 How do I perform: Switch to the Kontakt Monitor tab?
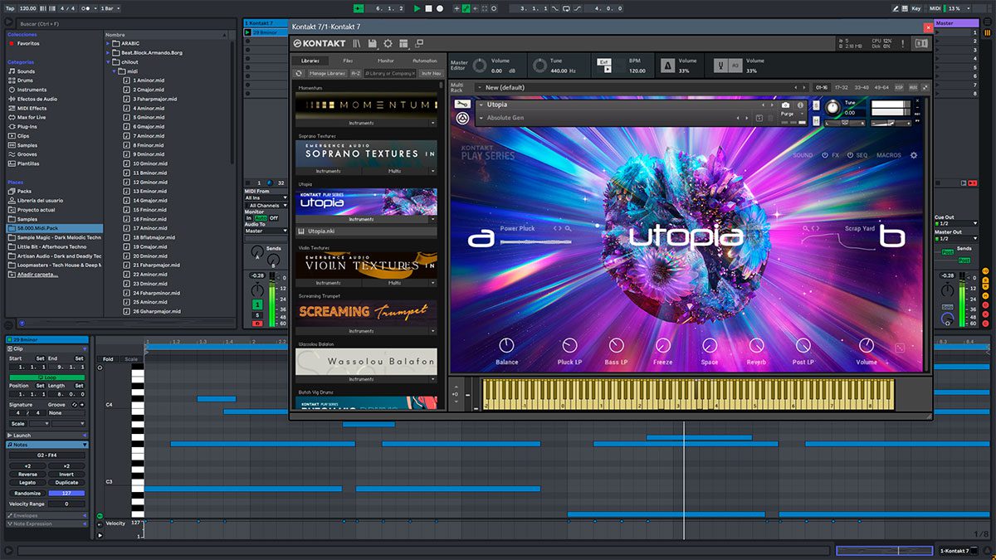pos(385,61)
